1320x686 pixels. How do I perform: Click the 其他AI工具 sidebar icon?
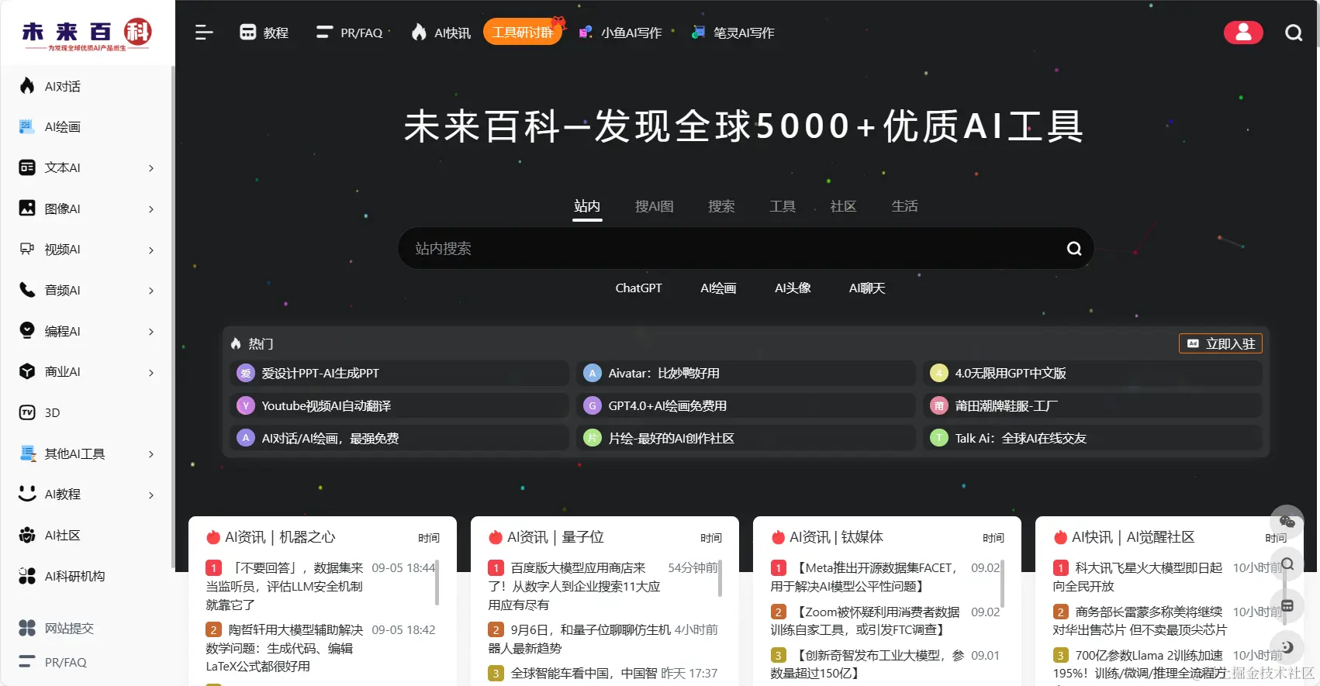point(27,453)
